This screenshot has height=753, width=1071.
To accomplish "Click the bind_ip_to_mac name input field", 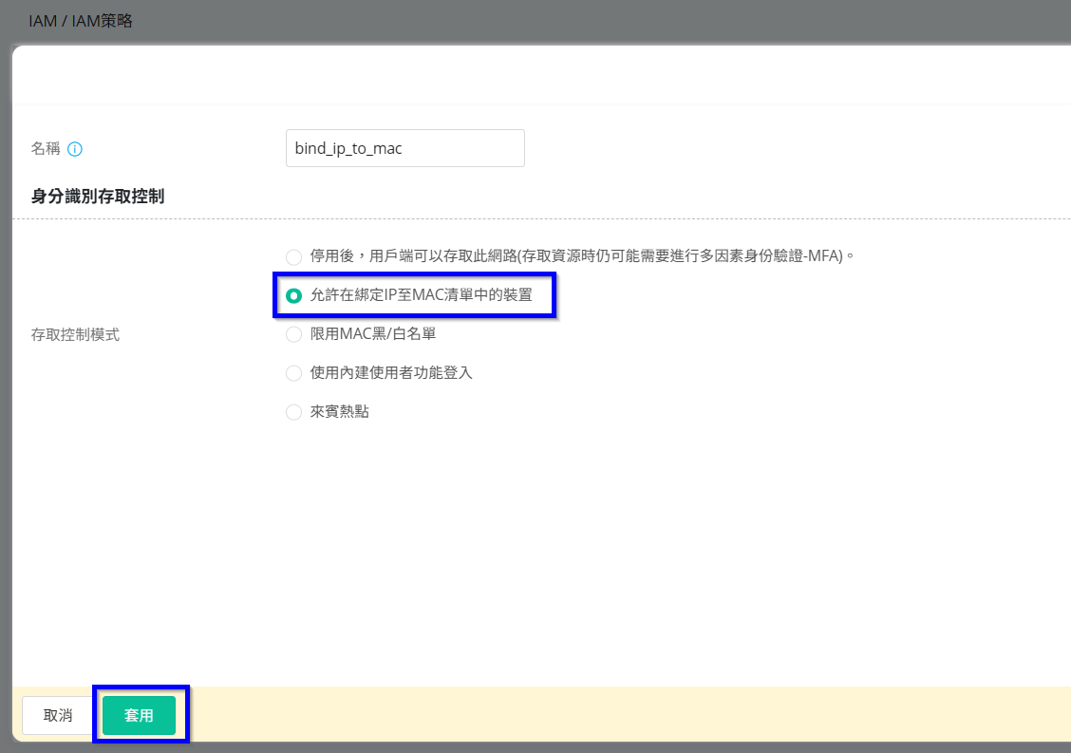I will pos(404,148).
